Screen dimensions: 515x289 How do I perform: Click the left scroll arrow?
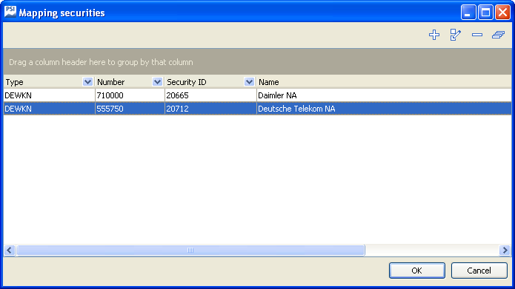coord(10,251)
